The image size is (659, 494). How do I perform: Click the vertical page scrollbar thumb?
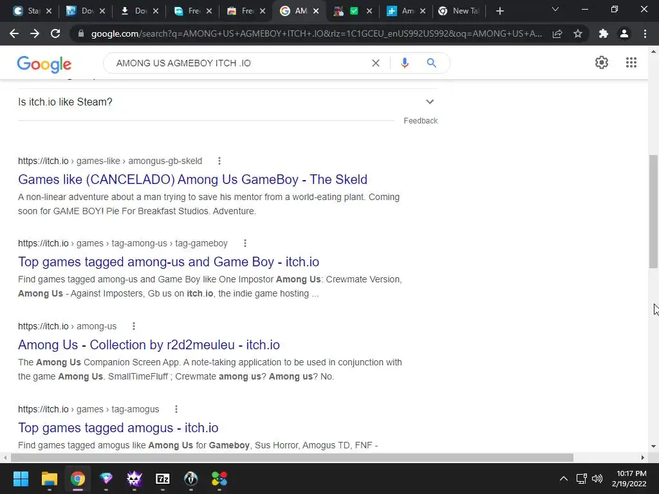coord(653,211)
